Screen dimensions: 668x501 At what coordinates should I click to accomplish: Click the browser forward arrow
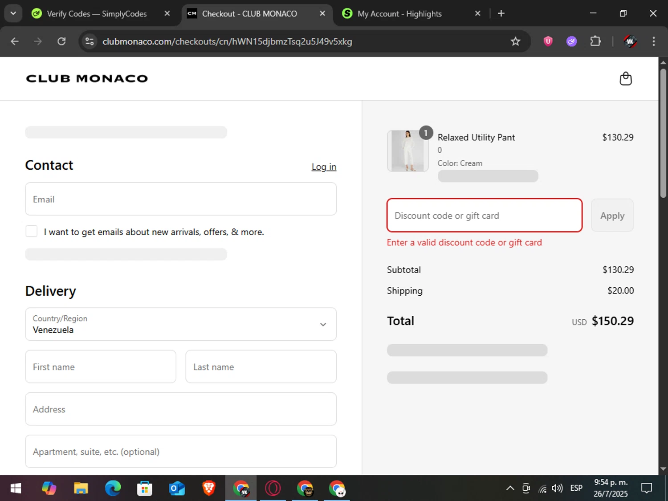(38, 41)
